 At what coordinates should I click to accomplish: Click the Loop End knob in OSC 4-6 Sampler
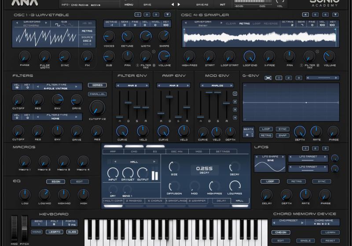[249, 56]
